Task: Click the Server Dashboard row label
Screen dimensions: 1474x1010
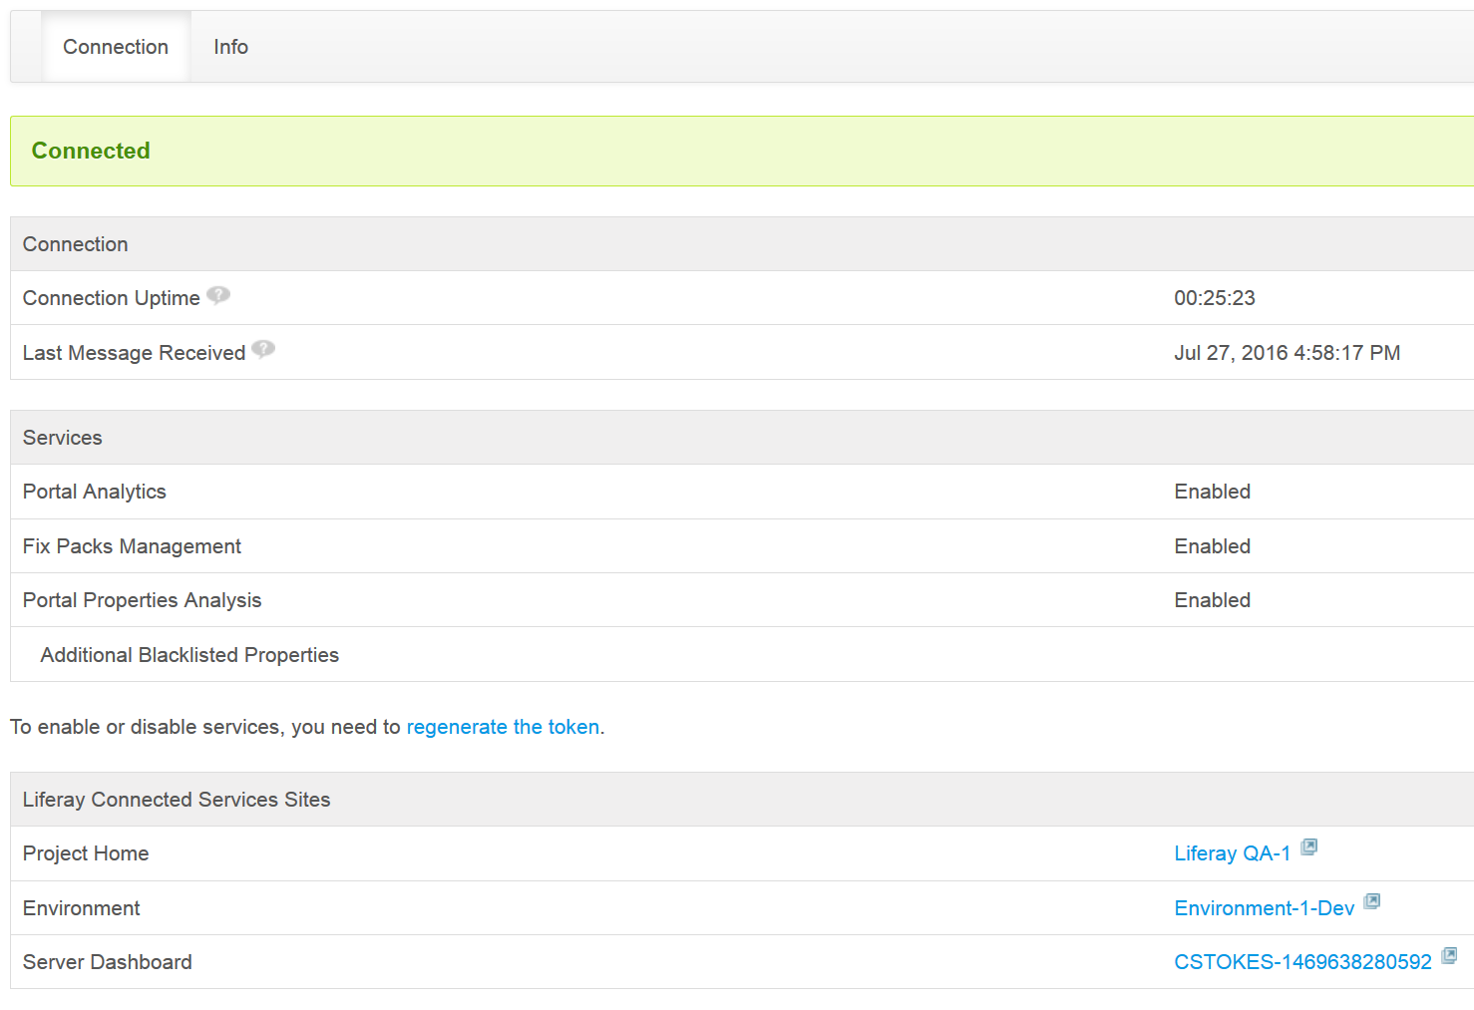Action: pos(108,962)
